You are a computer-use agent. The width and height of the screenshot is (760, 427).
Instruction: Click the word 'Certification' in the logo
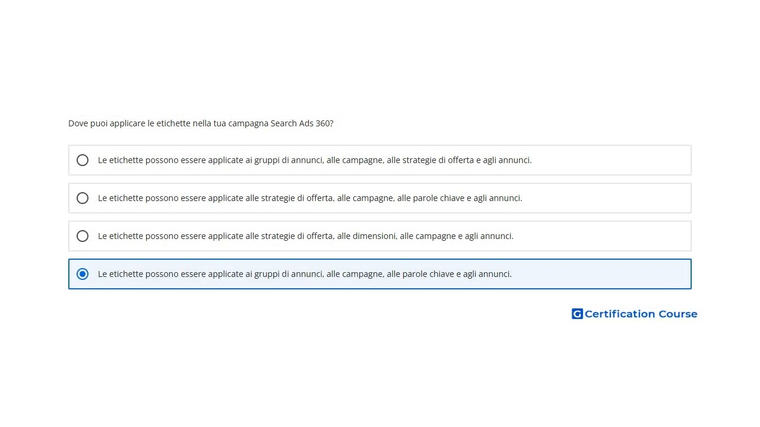pyautogui.click(x=620, y=314)
